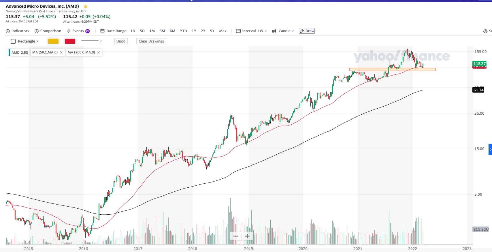
Task: Open Events lightning bolt icon
Action: [x=69, y=31]
